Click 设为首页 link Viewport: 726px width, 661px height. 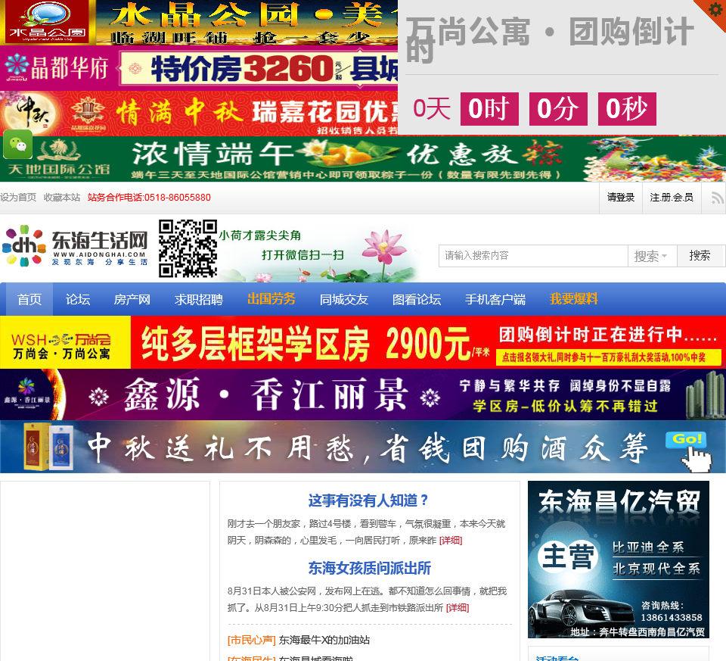pyautogui.click(x=18, y=198)
